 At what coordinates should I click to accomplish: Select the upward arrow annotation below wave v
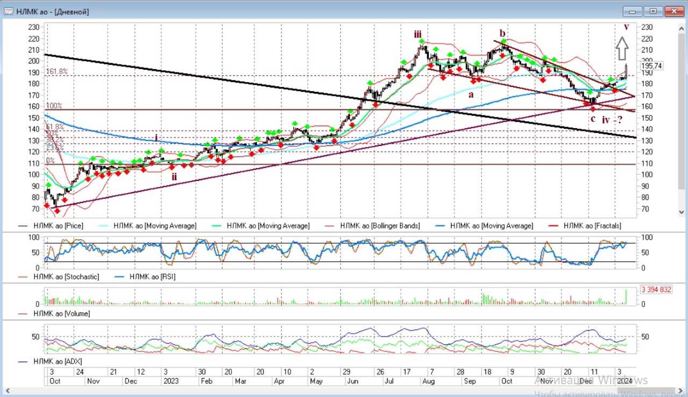[622, 48]
